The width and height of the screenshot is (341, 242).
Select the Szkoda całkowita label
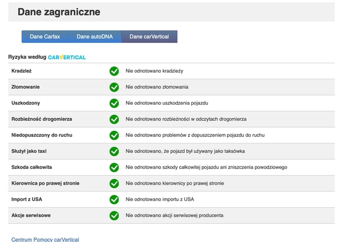pos(31,167)
